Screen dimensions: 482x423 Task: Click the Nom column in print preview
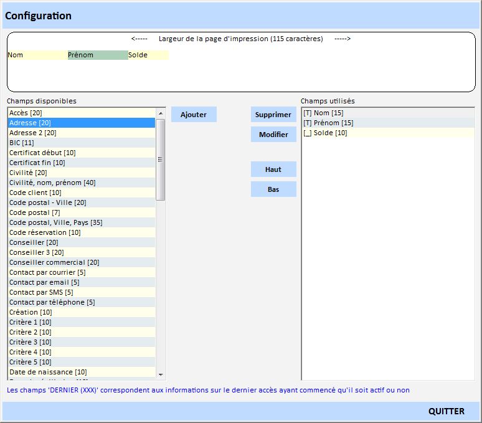pos(37,55)
